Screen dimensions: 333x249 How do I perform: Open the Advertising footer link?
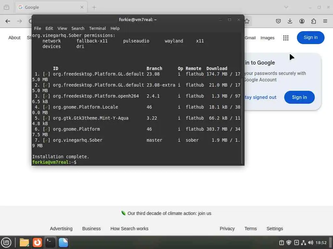coord(61,229)
